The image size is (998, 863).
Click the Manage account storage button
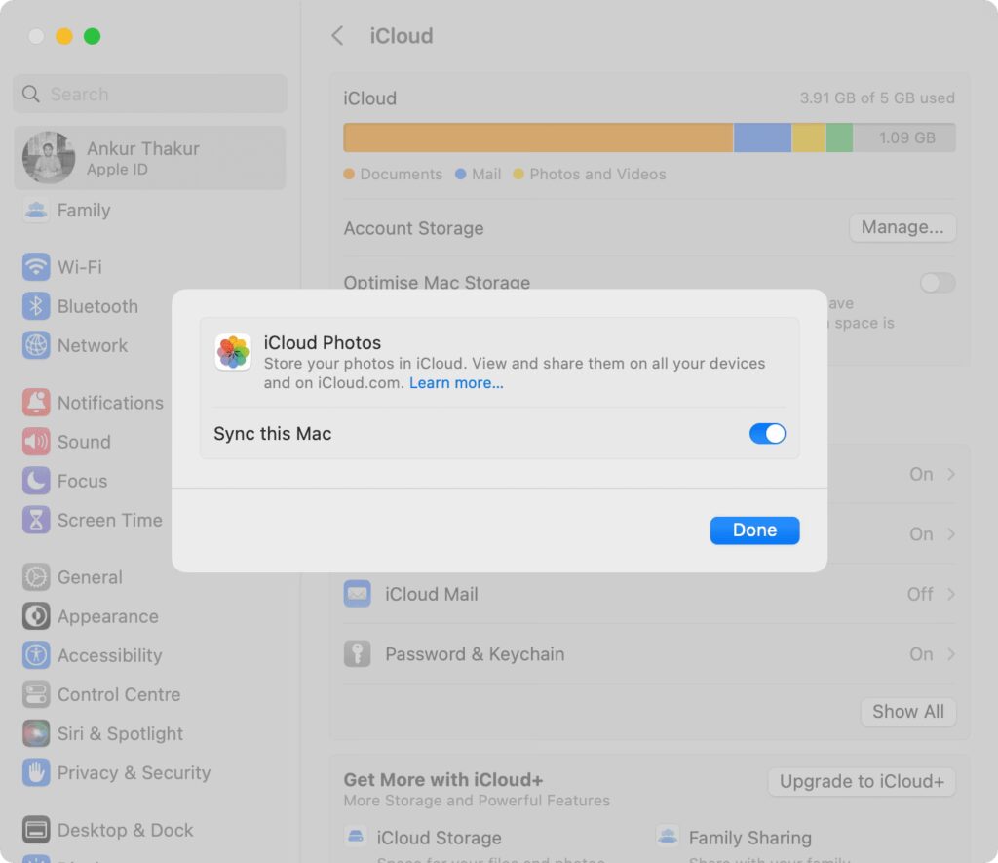coord(902,227)
